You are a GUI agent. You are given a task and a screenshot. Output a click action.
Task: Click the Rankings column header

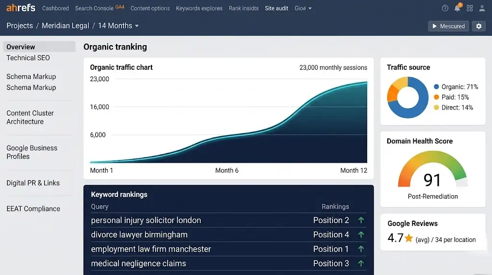(335, 207)
